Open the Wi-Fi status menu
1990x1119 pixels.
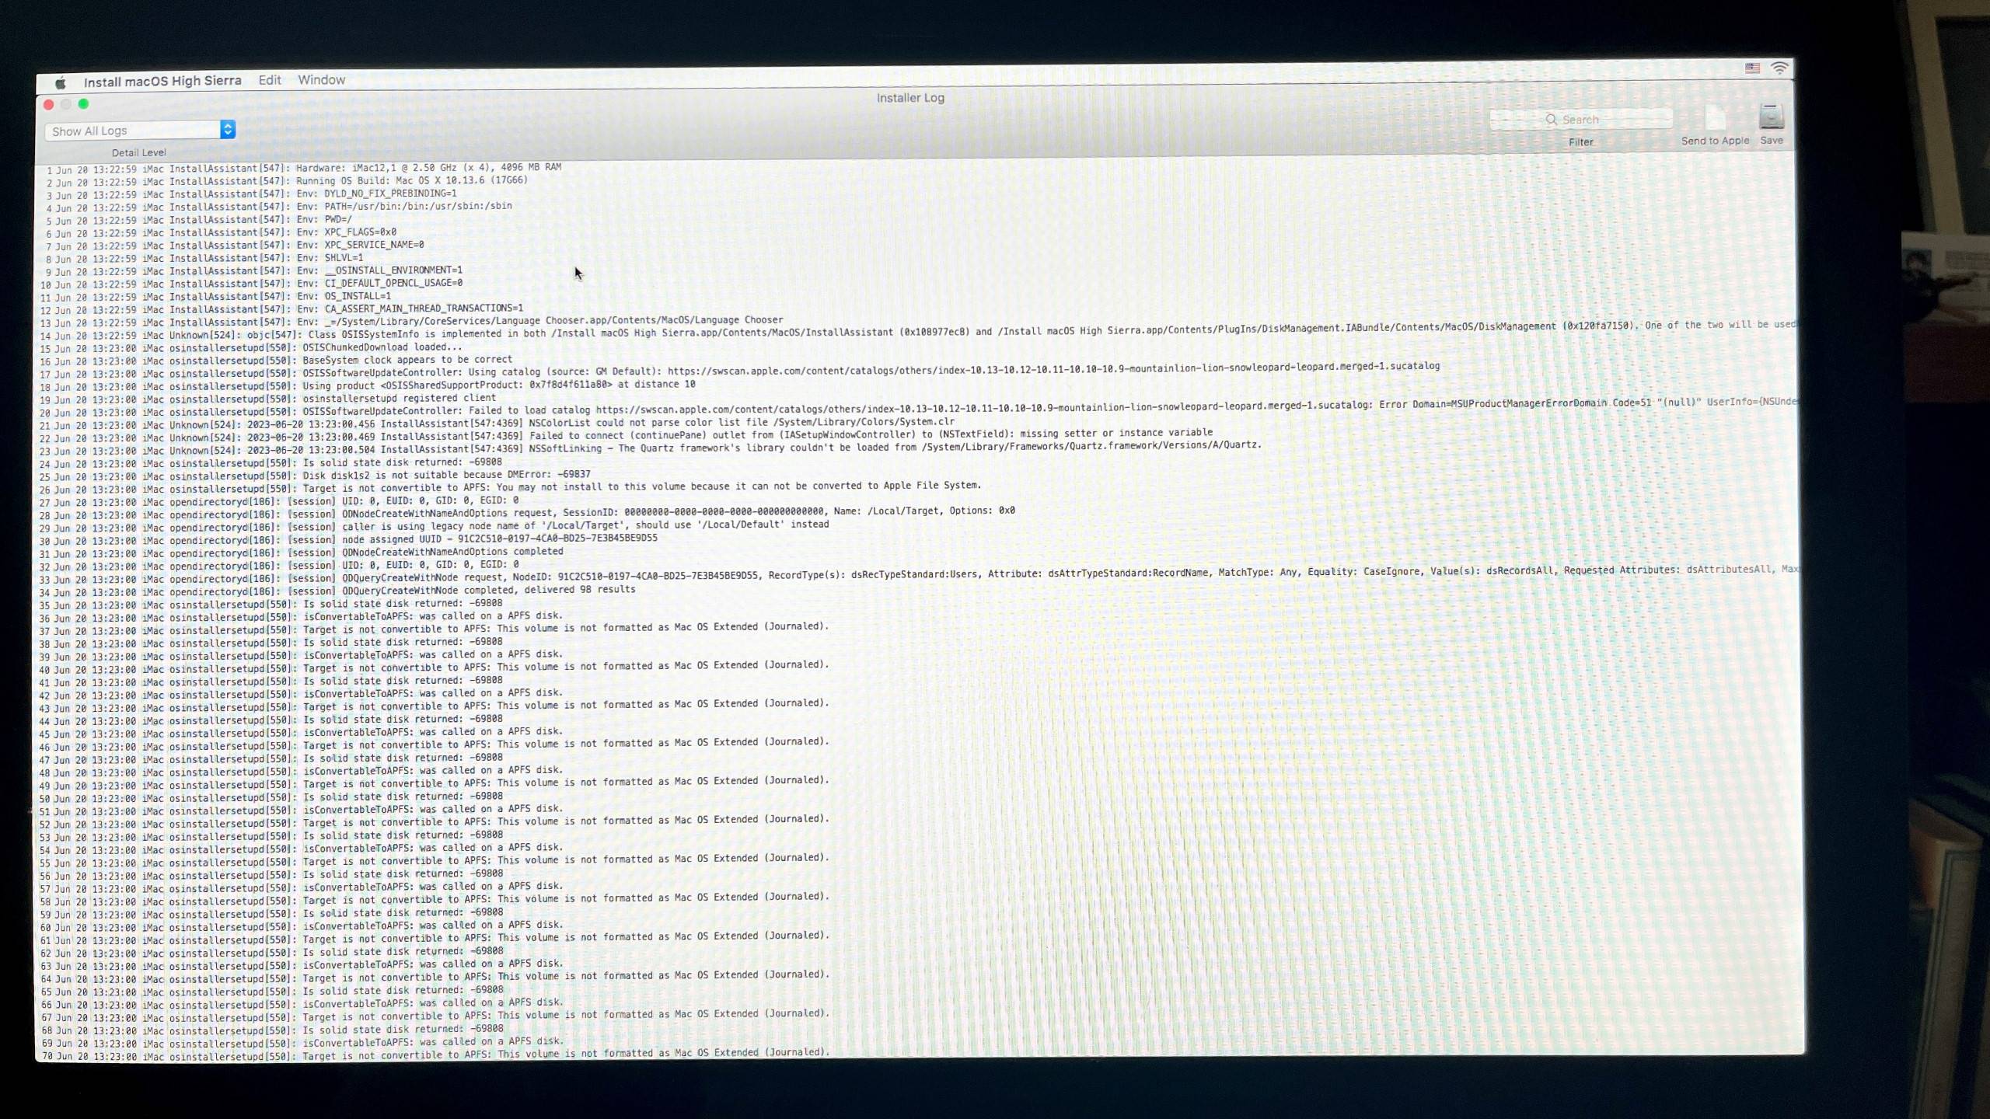pyautogui.click(x=1779, y=68)
